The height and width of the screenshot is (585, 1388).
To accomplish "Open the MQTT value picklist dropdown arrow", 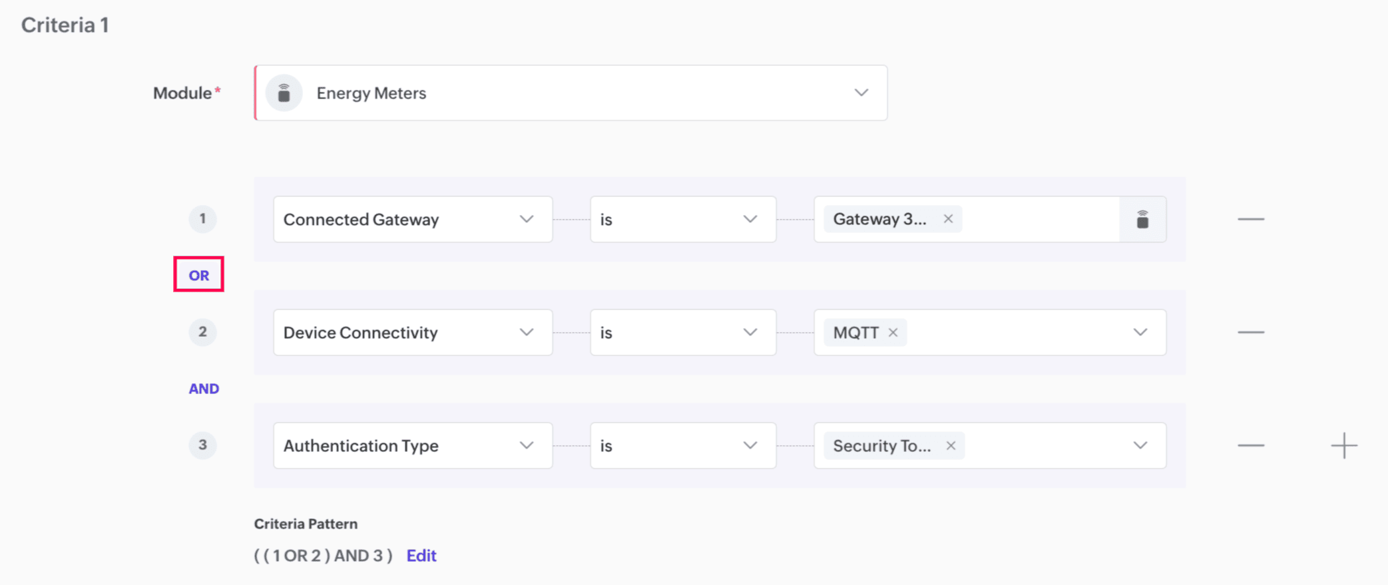I will 1140,332.
